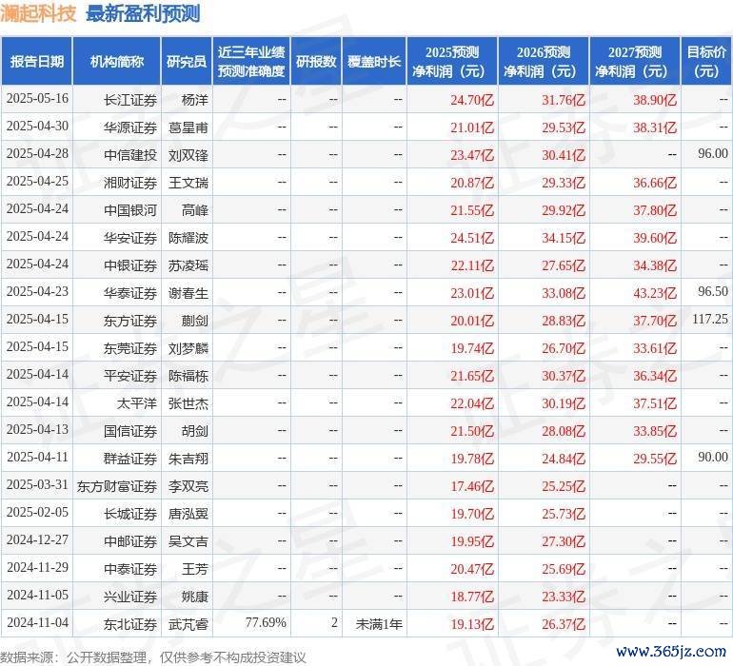Click the date 2024-11-04
The width and height of the screenshot is (733, 666).
click(37, 622)
